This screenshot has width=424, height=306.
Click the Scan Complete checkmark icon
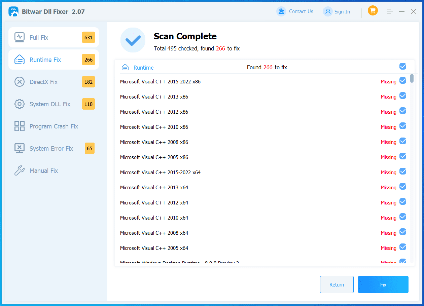point(133,40)
